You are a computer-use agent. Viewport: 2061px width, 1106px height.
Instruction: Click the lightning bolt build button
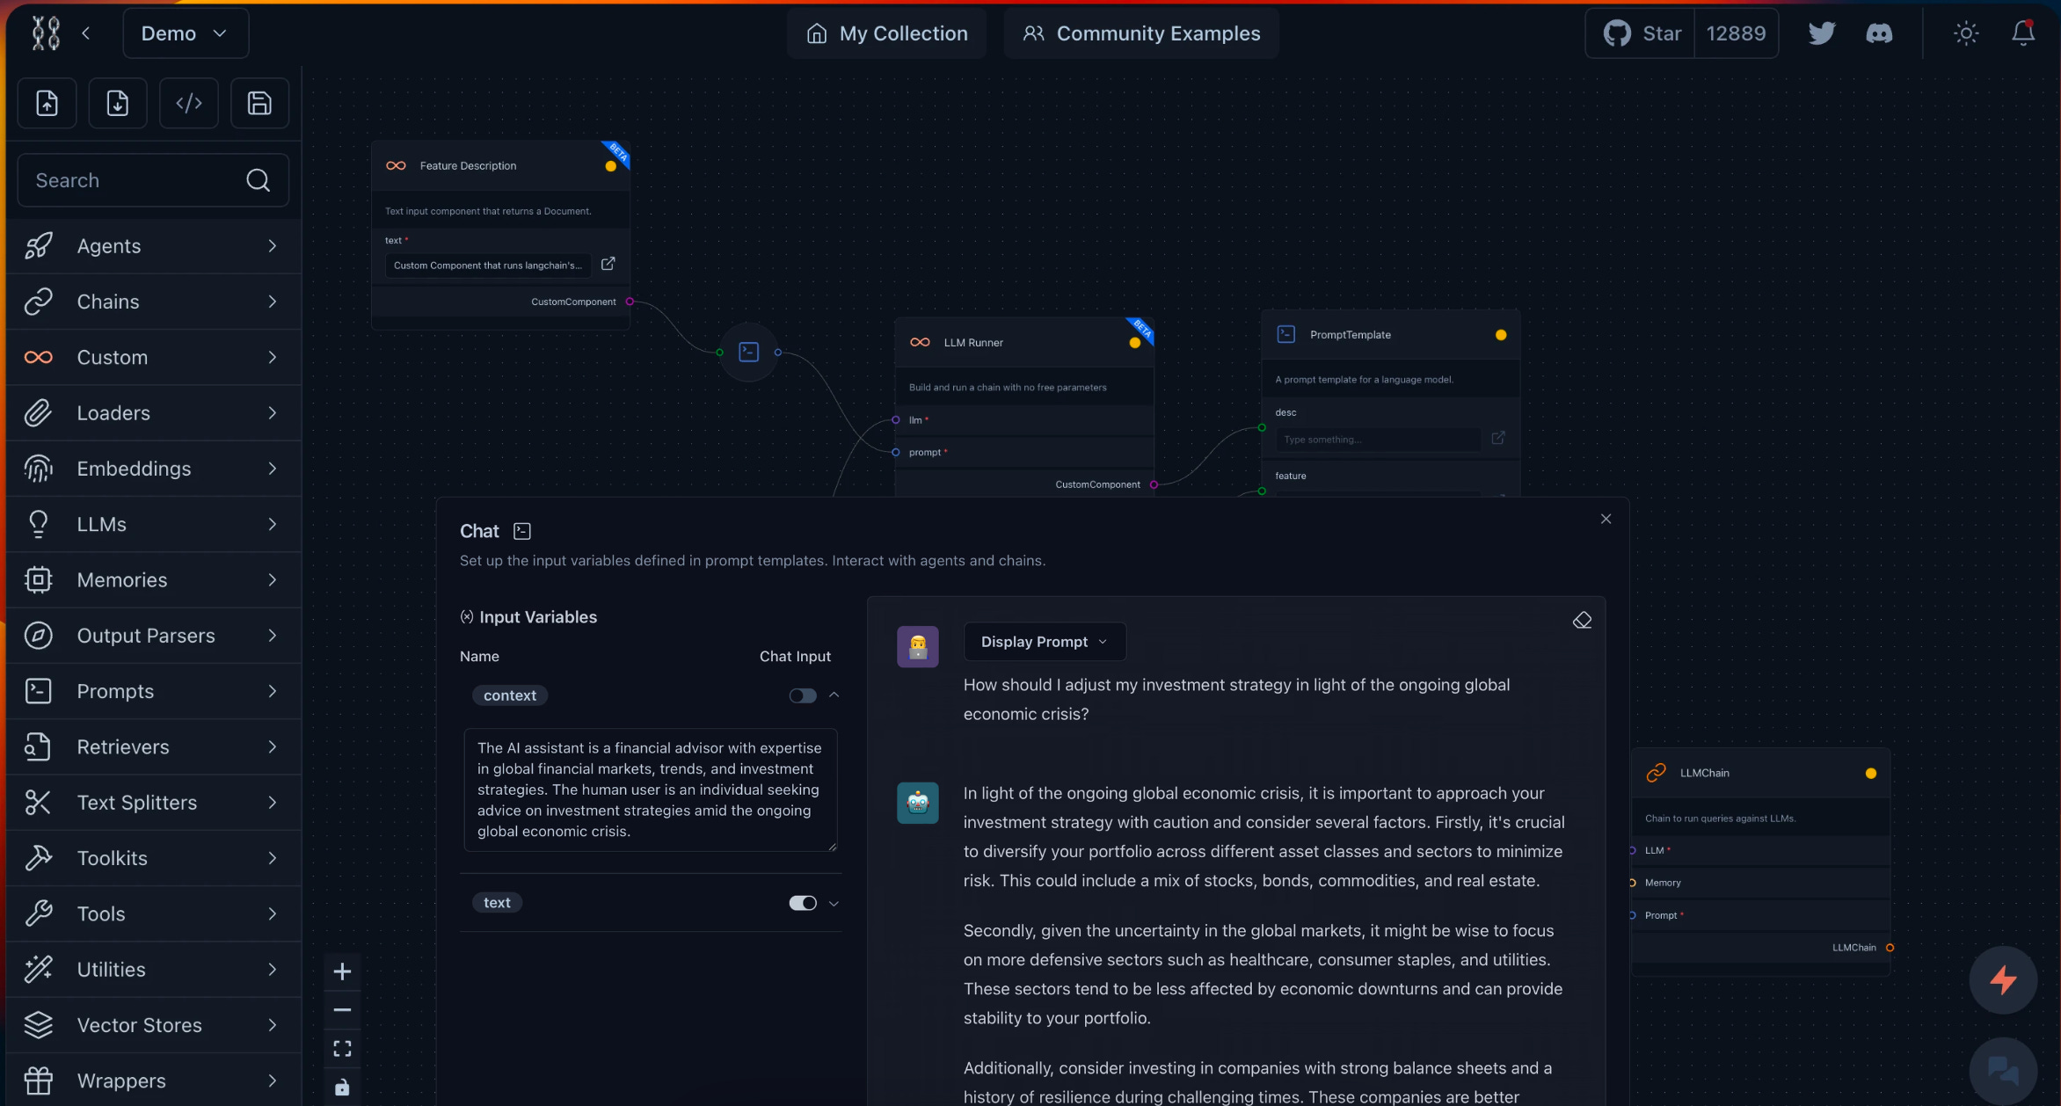click(2003, 979)
